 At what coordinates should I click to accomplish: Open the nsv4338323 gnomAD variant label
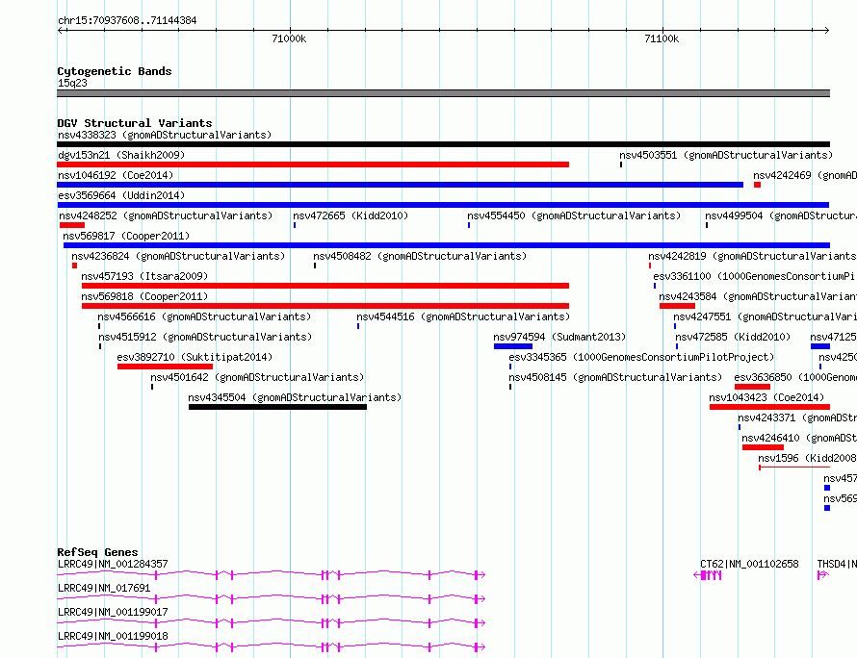(x=165, y=135)
